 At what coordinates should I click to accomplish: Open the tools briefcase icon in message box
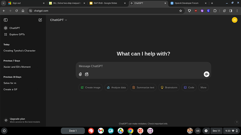87,74
